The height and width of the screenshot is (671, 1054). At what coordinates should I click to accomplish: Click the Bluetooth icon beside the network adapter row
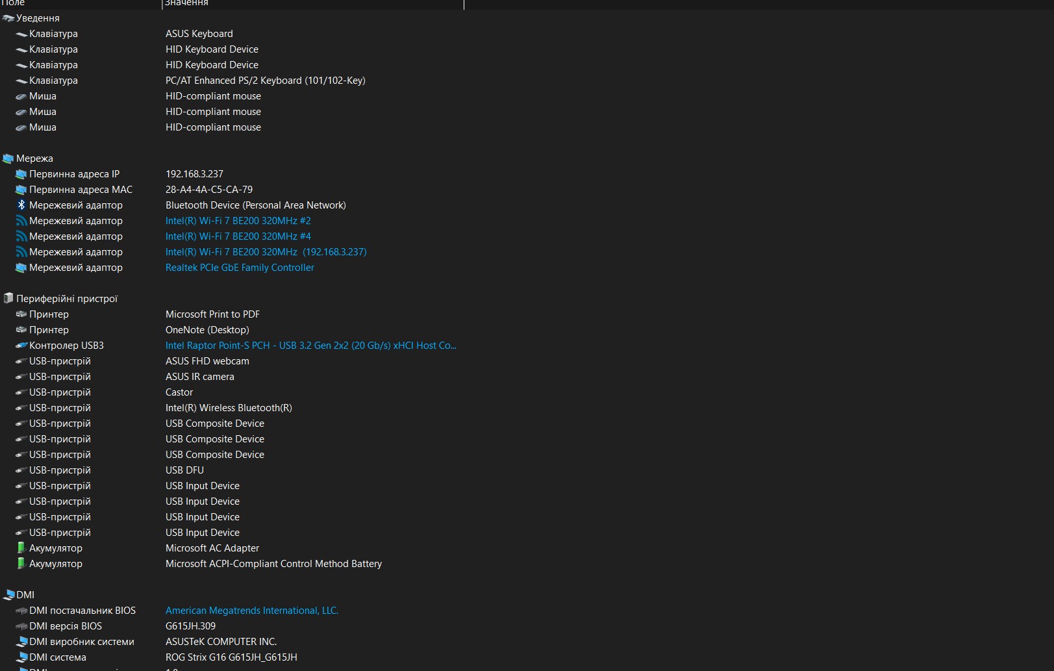(21, 205)
